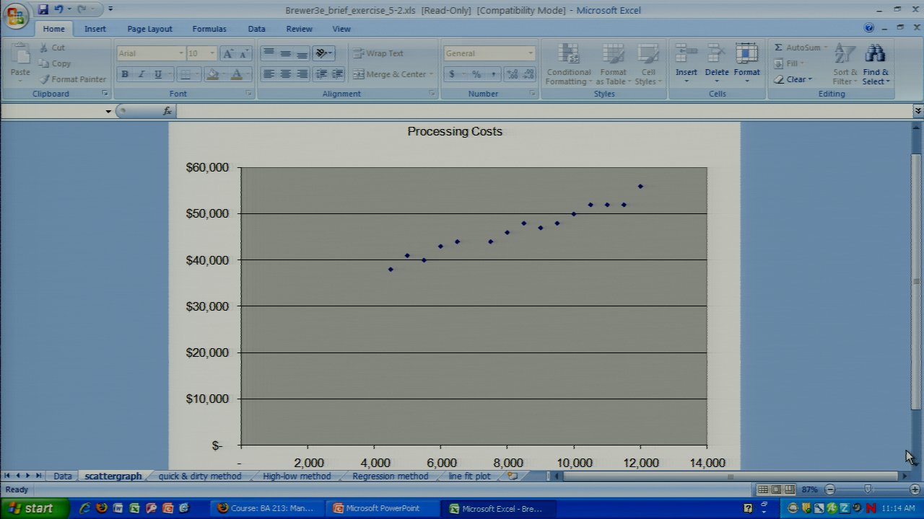Switch to the Regression method sheet tab

pos(390,476)
